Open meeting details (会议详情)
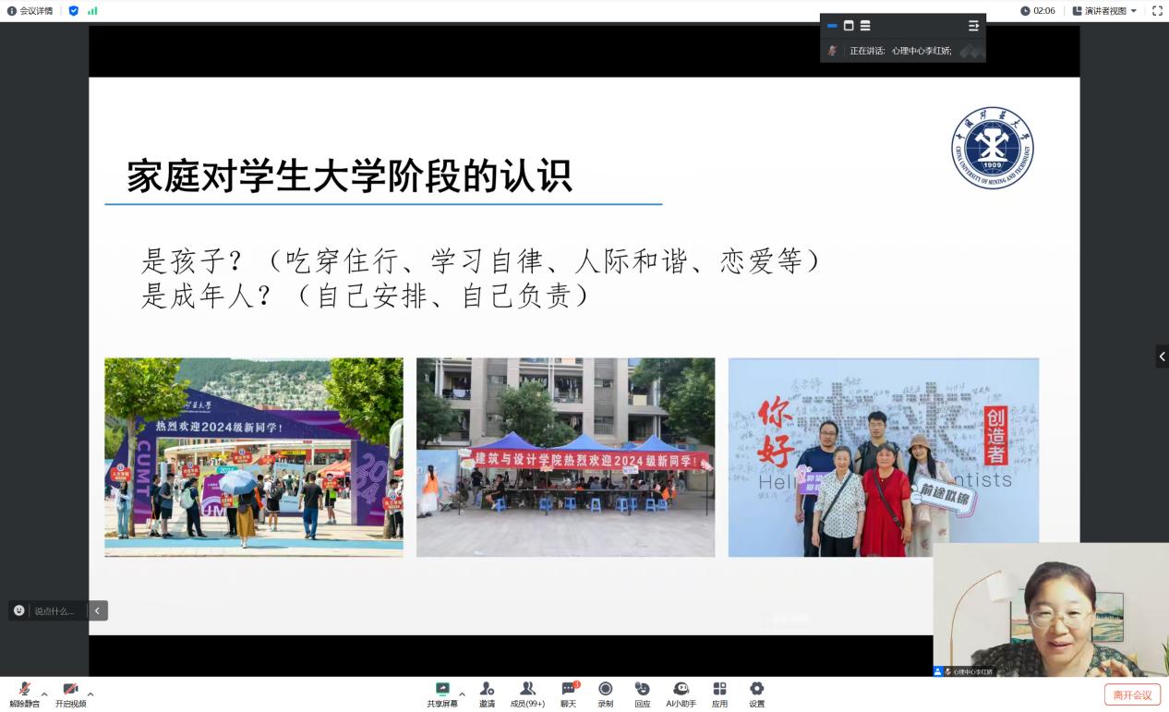Screen dimensions: 1169x712 (30, 11)
